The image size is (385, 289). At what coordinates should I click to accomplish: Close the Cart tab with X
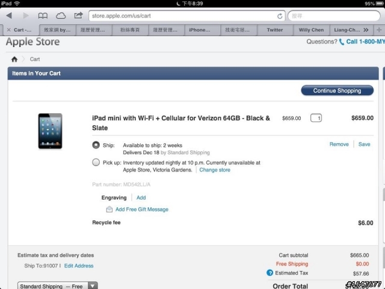(x=9, y=30)
